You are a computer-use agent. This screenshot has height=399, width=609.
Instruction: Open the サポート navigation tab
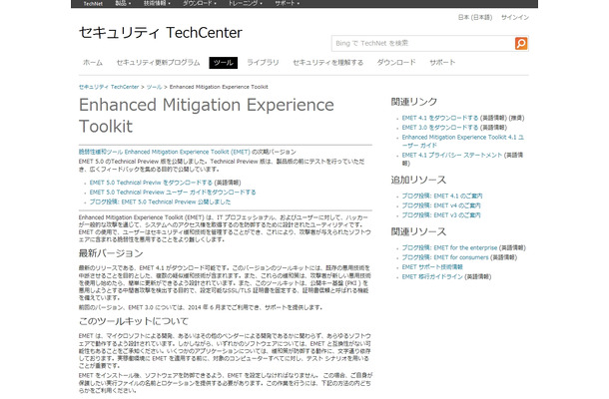tap(442, 63)
